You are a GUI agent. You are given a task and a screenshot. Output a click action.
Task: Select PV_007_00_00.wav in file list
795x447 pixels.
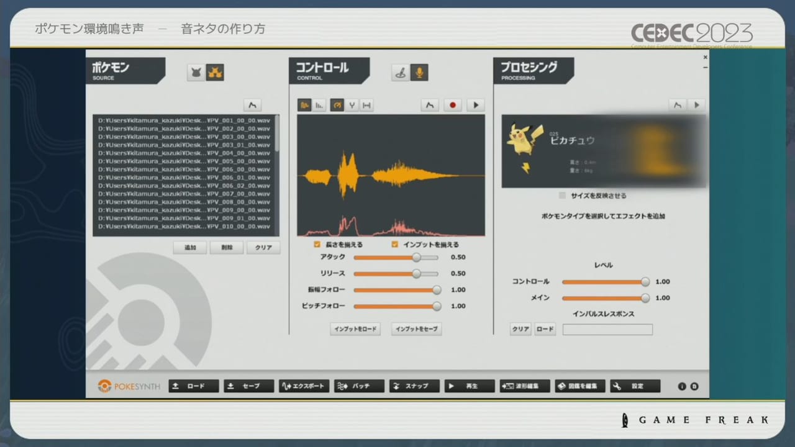click(x=184, y=194)
